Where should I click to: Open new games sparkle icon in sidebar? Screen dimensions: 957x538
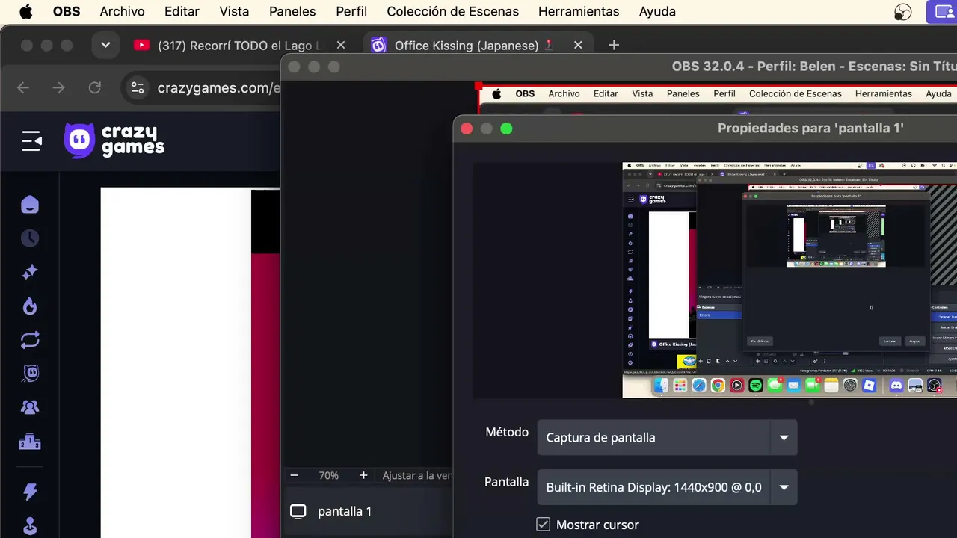pos(30,272)
